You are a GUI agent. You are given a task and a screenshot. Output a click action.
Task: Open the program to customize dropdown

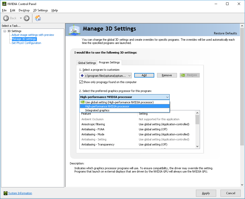coord(105,76)
